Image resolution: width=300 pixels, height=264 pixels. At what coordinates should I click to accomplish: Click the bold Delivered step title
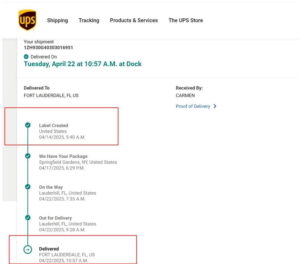[x=49, y=249]
